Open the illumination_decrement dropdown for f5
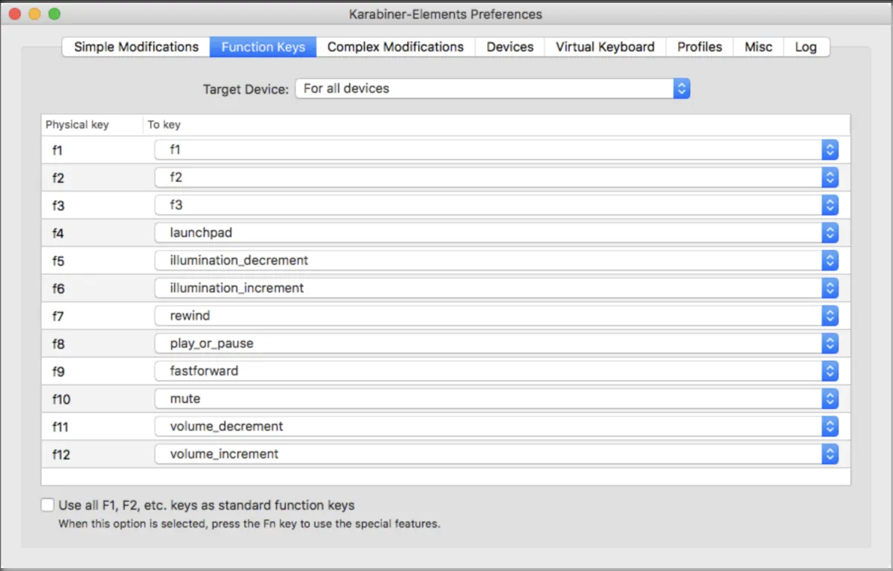 [497, 260]
